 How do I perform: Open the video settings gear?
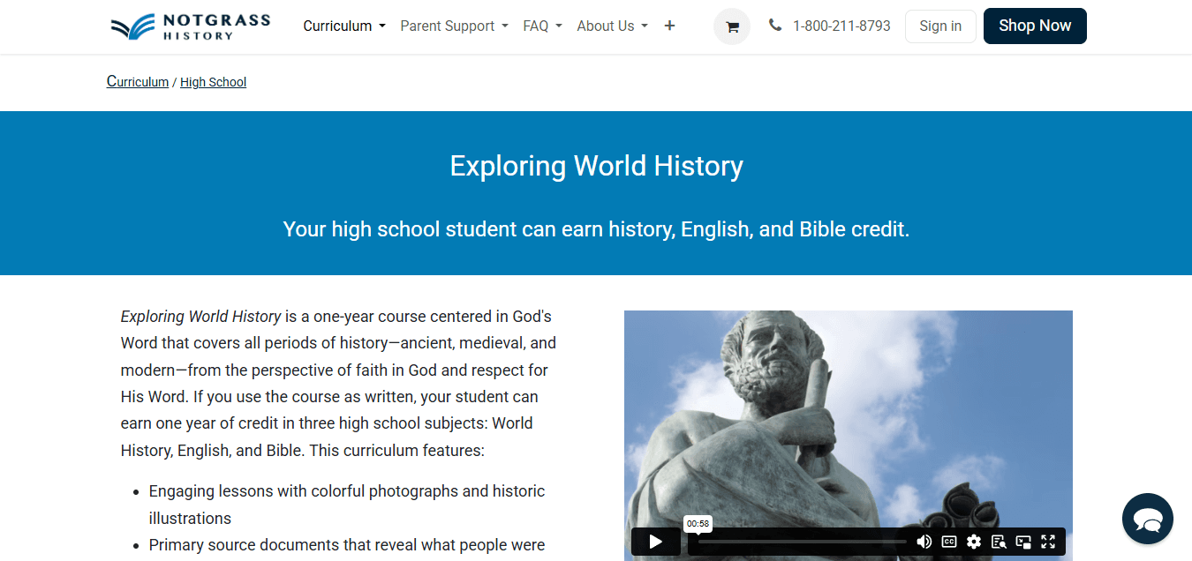point(974,541)
